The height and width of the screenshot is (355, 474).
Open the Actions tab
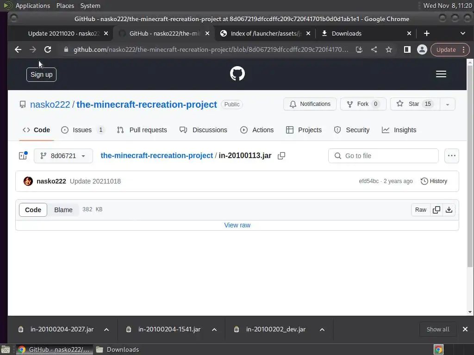coord(257,130)
